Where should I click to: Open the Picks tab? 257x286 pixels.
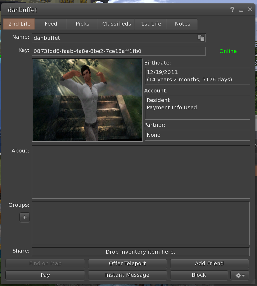(82, 24)
